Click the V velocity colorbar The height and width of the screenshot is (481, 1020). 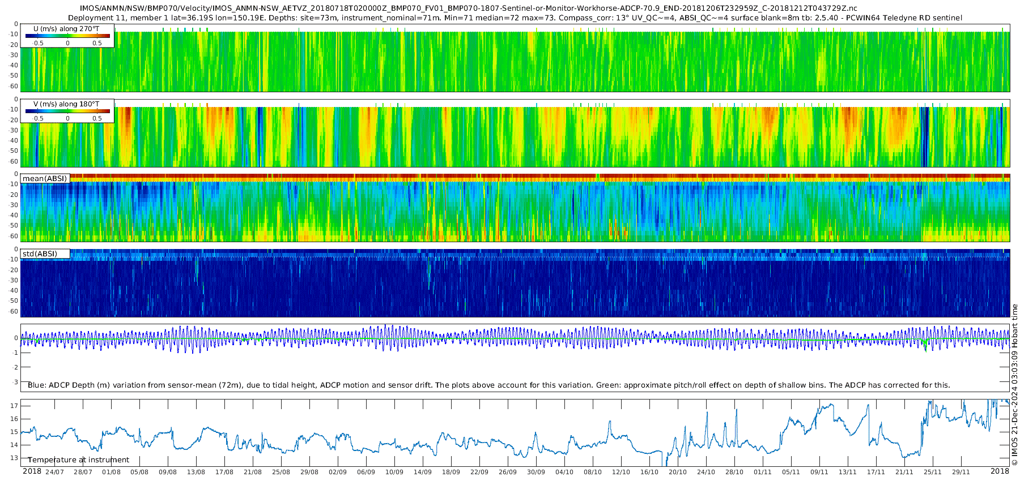click(67, 111)
